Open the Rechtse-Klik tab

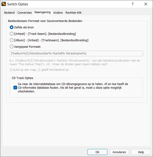click(73, 13)
